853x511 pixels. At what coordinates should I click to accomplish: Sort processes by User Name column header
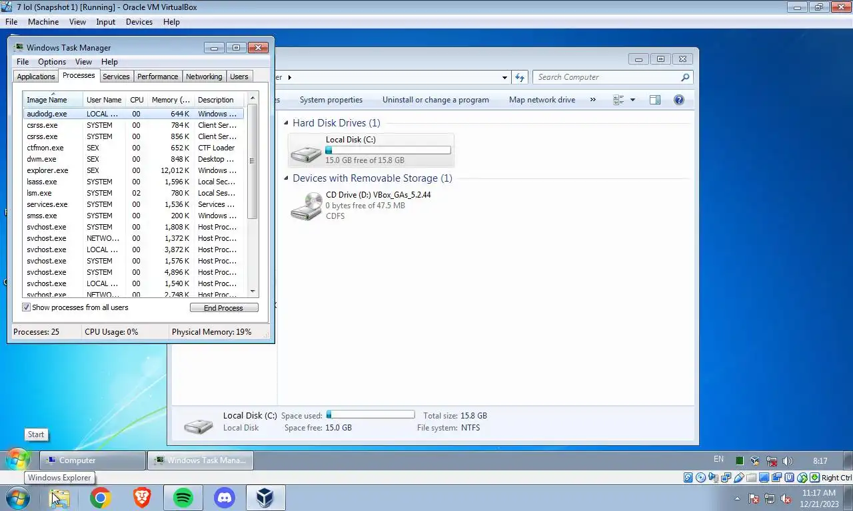point(104,100)
